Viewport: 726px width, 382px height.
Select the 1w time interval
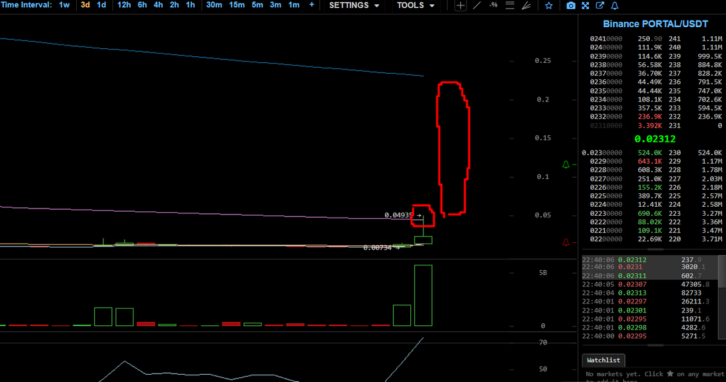[x=64, y=5]
